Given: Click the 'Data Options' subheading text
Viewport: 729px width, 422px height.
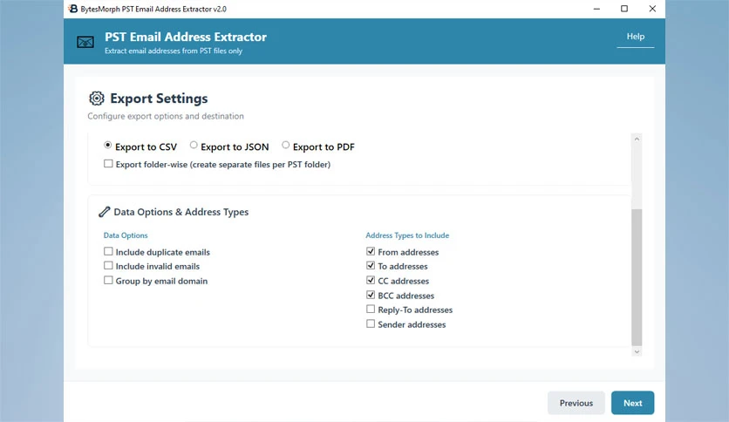Looking at the screenshot, I should (126, 235).
